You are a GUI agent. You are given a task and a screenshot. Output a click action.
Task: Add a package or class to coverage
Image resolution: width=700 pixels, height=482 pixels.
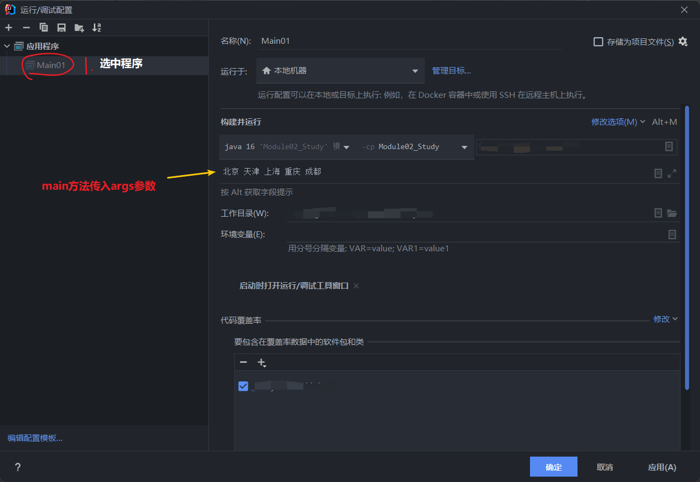pos(262,363)
